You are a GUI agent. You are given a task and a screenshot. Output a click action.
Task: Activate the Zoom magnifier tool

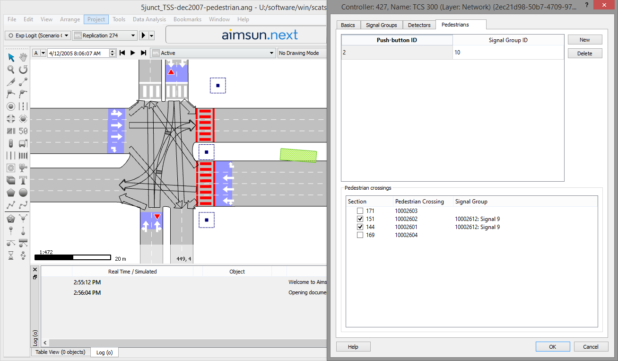pos(11,70)
